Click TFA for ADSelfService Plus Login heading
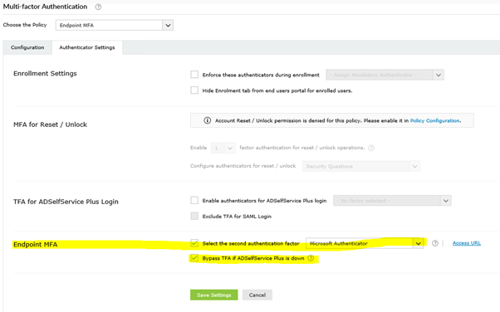Screen dimensions: 500x312 point(66,202)
